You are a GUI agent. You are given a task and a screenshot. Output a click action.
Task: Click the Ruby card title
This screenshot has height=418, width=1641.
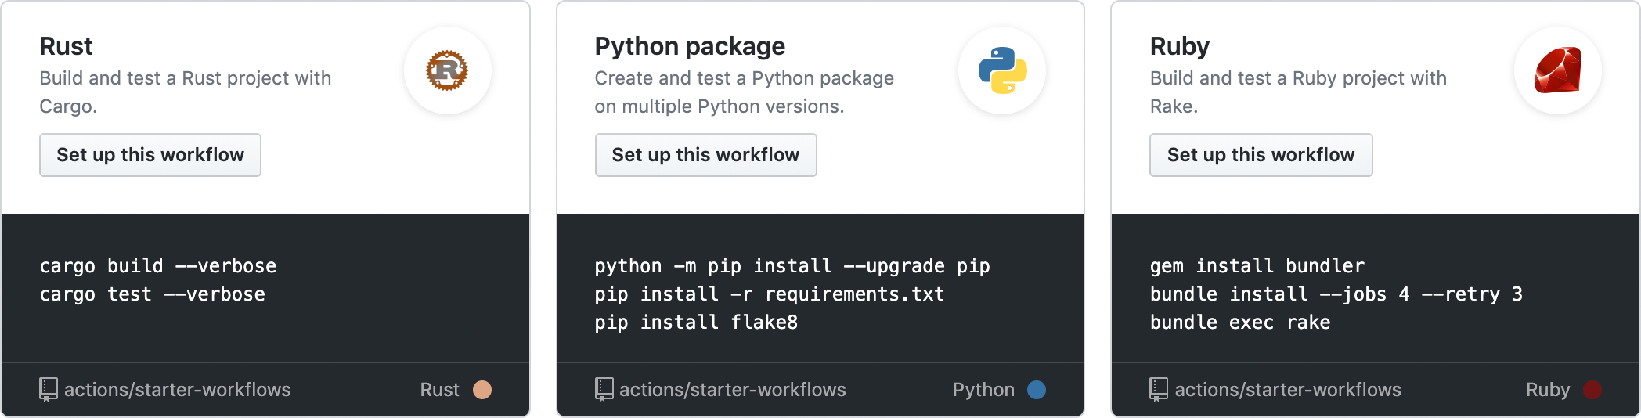click(x=1179, y=46)
